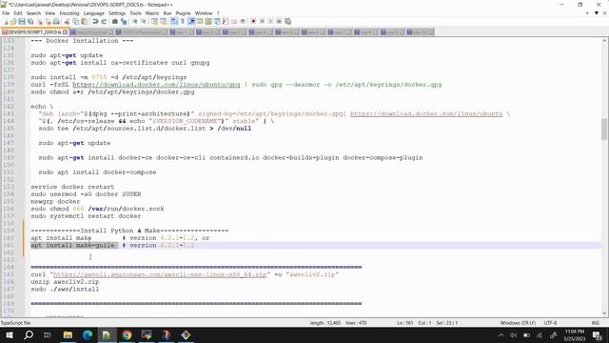The width and height of the screenshot is (609, 343).
Task: Click line 166 'unzip awscliv2.zip'
Action: (65, 282)
